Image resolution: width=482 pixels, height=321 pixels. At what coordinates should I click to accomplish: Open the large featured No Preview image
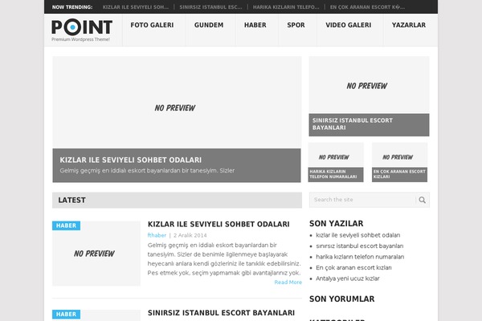pos(177,102)
